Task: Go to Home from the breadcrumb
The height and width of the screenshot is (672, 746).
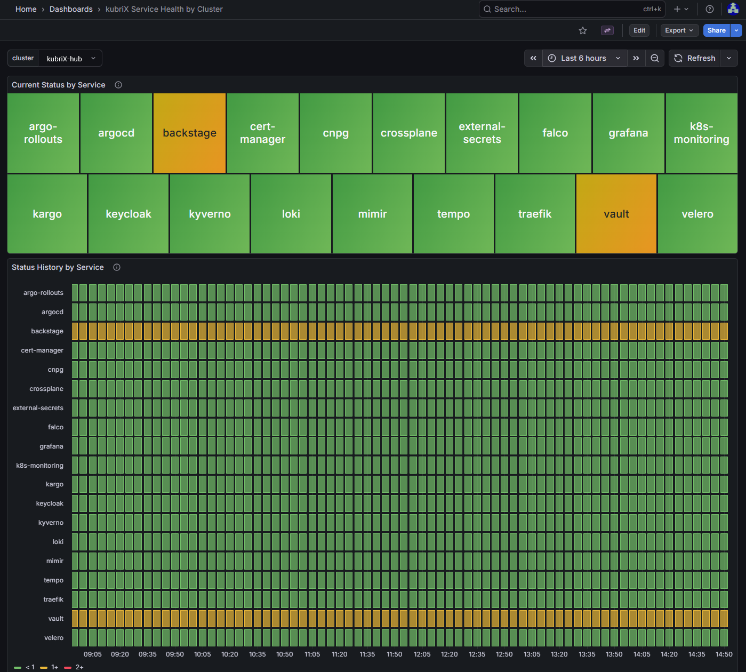Action: pyautogui.click(x=26, y=9)
